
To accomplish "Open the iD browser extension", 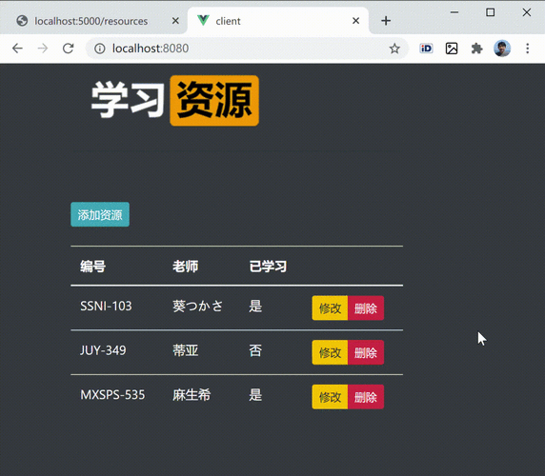I will point(426,49).
